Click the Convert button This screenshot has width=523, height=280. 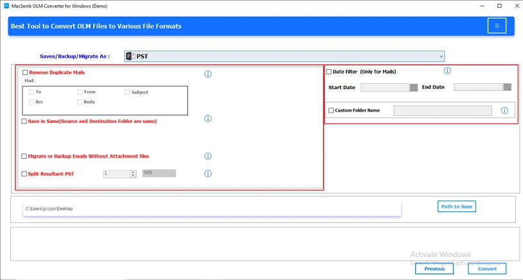click(x=487, y=268)
